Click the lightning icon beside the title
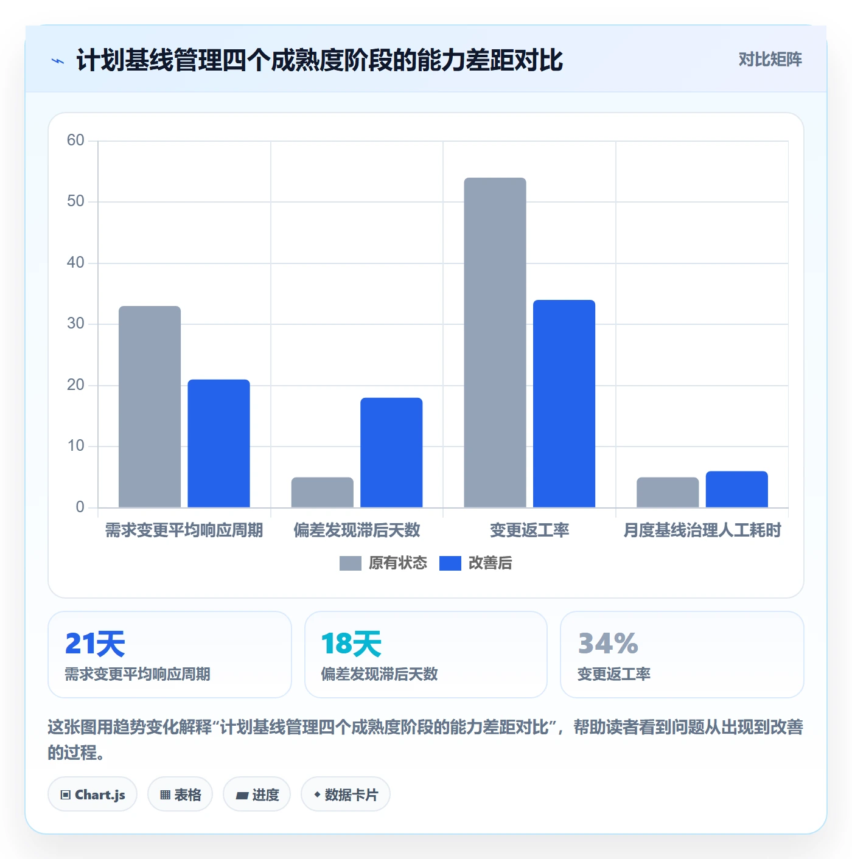Screen dimensions: 852x859 pos(58,61)
